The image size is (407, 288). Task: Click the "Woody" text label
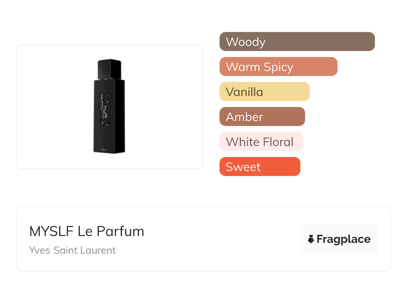[x=246, y=42]
